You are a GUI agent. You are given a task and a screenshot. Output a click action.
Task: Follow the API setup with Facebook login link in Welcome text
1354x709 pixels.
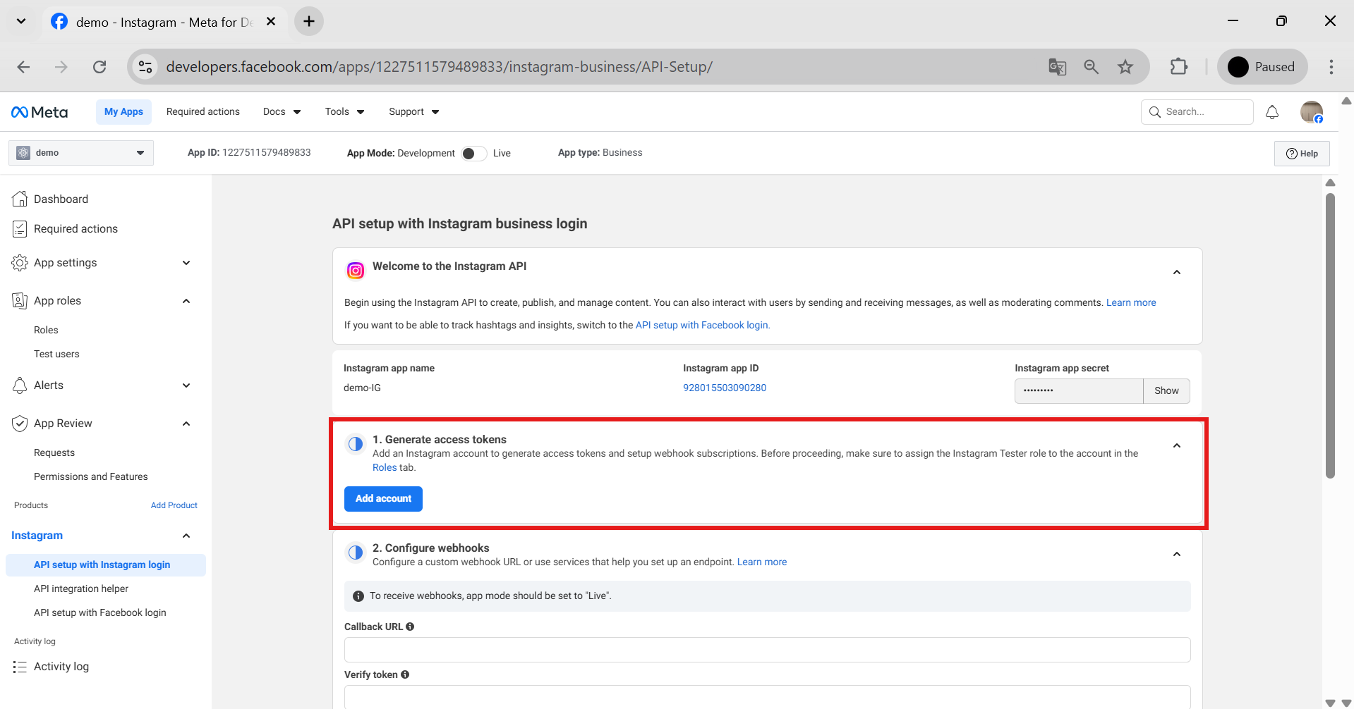702,325
